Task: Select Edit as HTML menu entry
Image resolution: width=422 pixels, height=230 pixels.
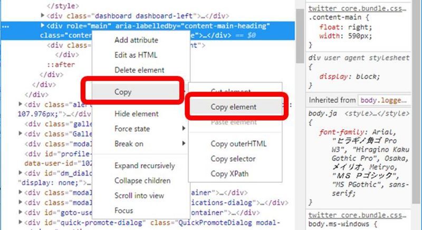Action: click(136, 55)
